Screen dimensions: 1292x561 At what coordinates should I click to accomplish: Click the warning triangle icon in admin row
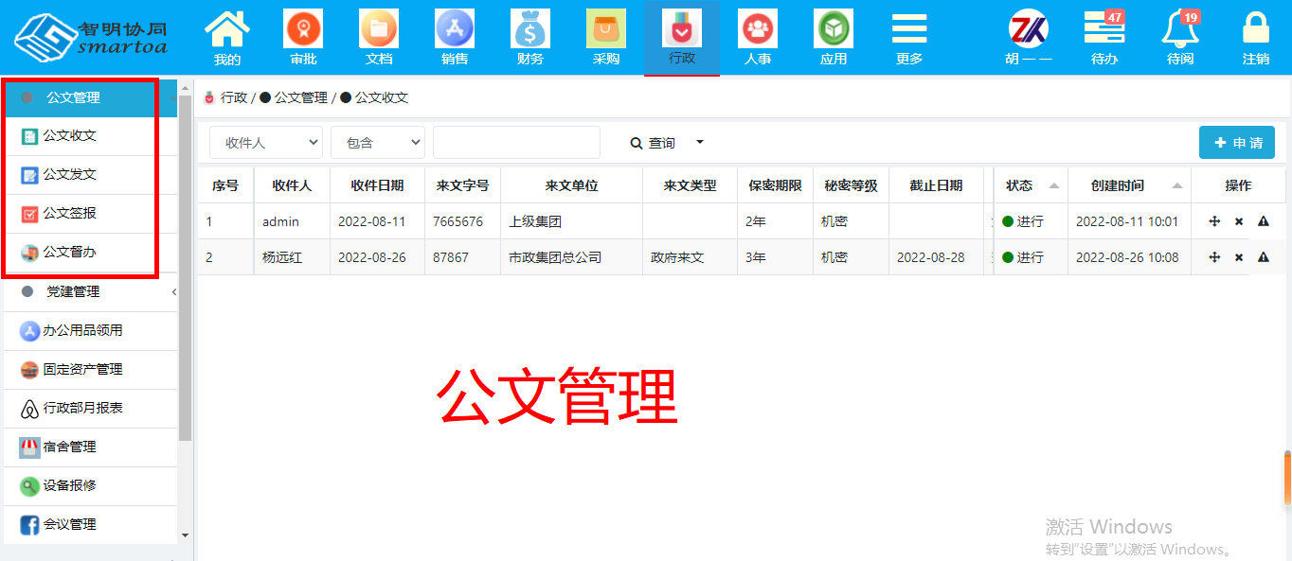click(1264, 221)
